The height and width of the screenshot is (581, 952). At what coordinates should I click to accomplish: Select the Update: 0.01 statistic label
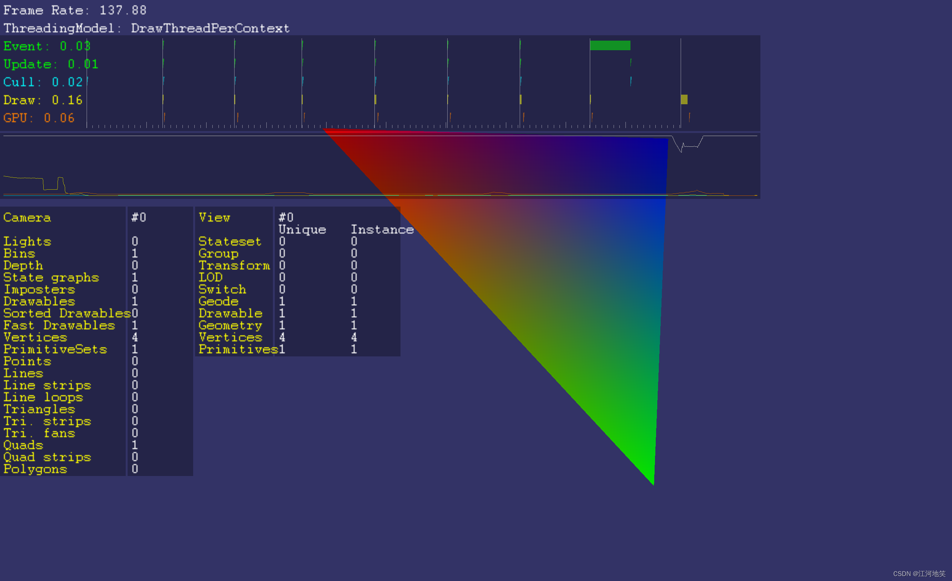51,64
